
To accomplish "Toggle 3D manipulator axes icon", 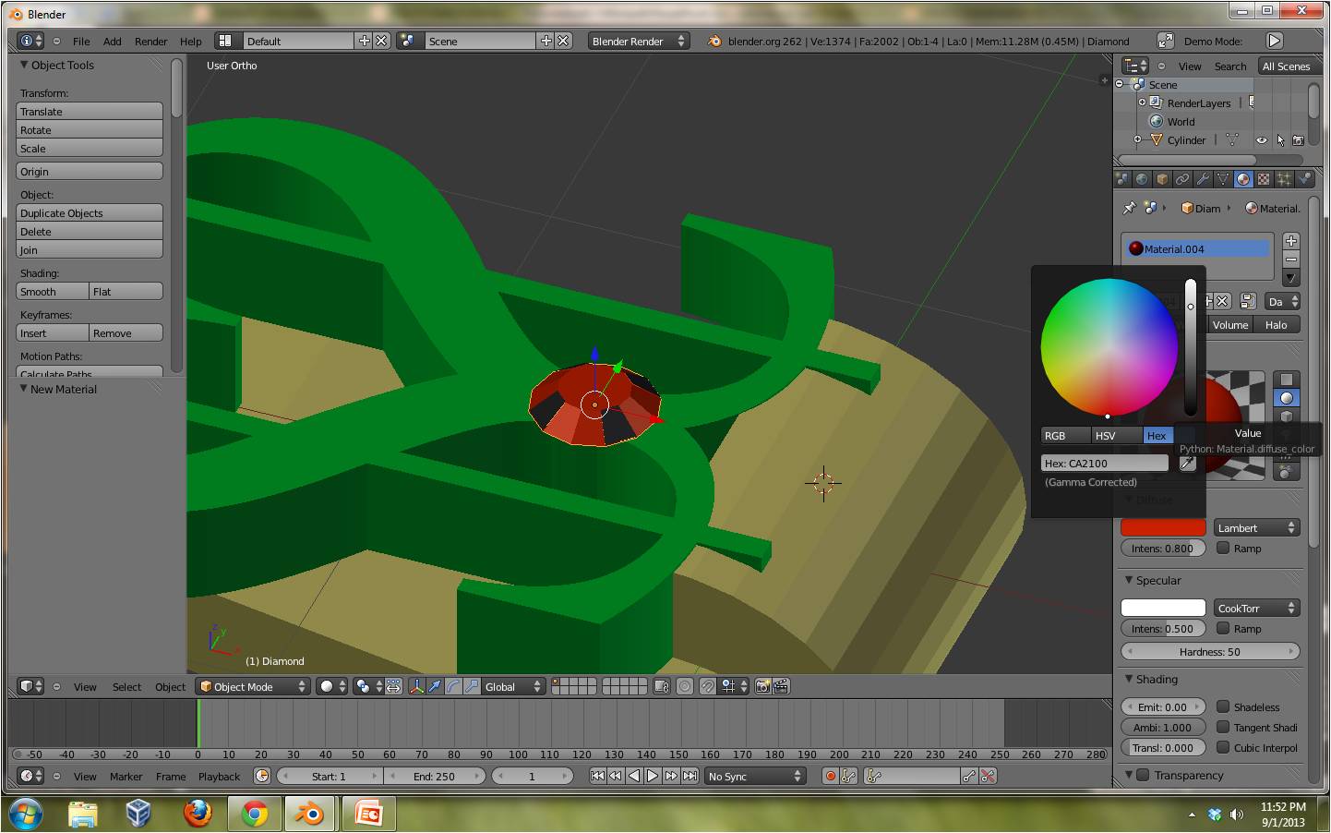I will coord(416,686).
